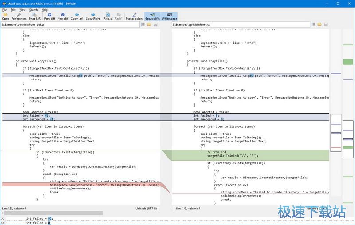
Task: Reload the compared files
Action: pyautogui.click(x=108, y=16)
